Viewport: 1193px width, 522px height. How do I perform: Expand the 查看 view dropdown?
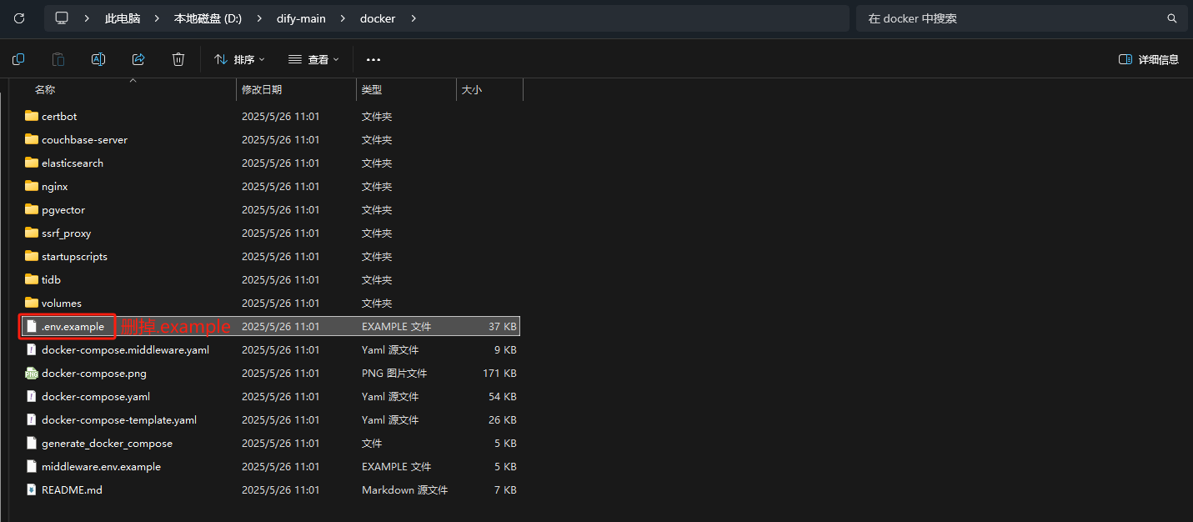coord(313,59)
